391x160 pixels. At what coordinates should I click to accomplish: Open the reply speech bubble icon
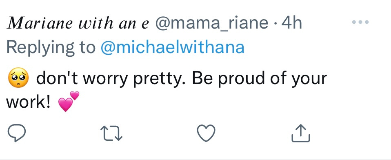pos(17,133)
